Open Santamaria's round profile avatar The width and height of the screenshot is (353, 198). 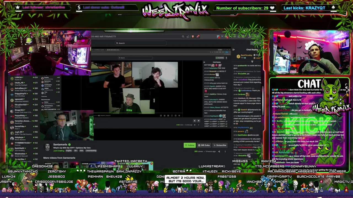[48, 147]
